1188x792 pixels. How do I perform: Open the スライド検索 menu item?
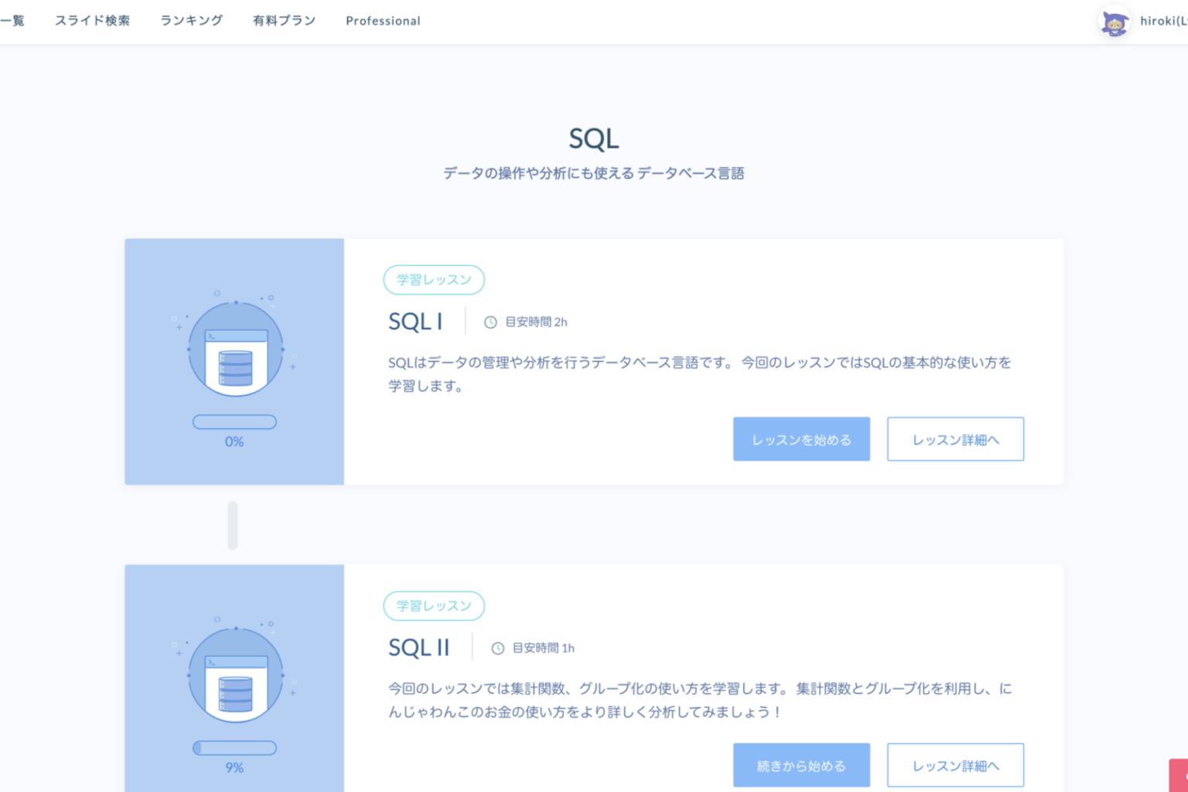[92, 21]
